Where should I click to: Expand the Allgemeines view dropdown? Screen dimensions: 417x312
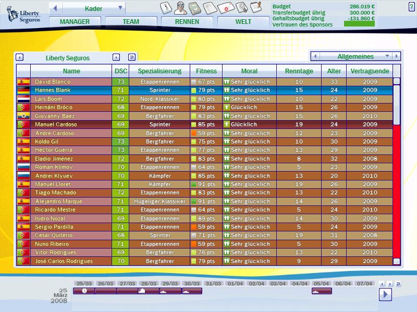click(387, 56)
